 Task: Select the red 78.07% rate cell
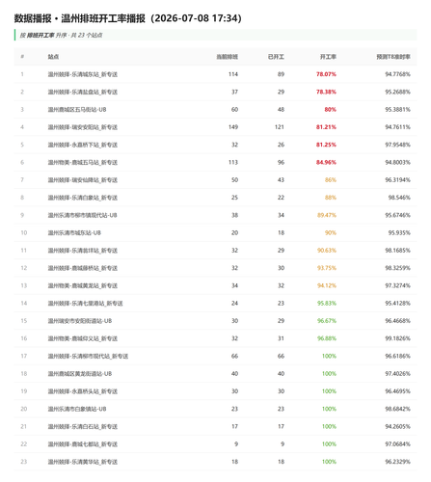click(326, 74)
